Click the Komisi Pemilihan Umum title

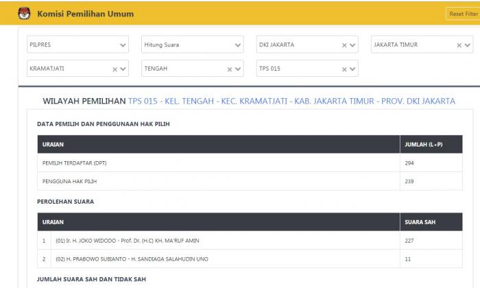[x=86, y=14]
